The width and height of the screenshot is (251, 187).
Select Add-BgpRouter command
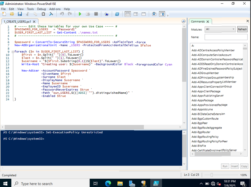pos(201,132)
